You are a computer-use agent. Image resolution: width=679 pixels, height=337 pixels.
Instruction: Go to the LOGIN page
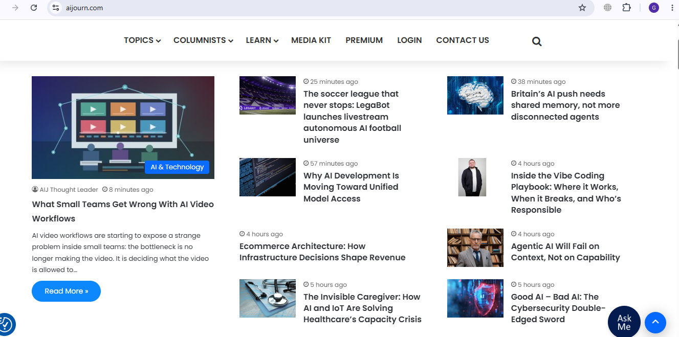tap(409, 40)
